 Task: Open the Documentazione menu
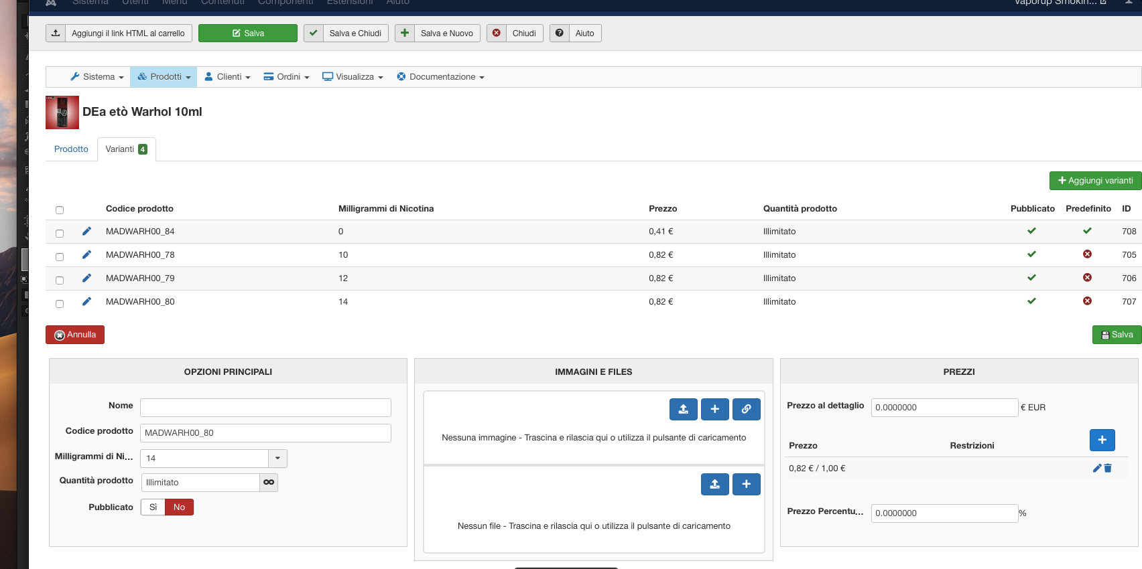(440, 77)
